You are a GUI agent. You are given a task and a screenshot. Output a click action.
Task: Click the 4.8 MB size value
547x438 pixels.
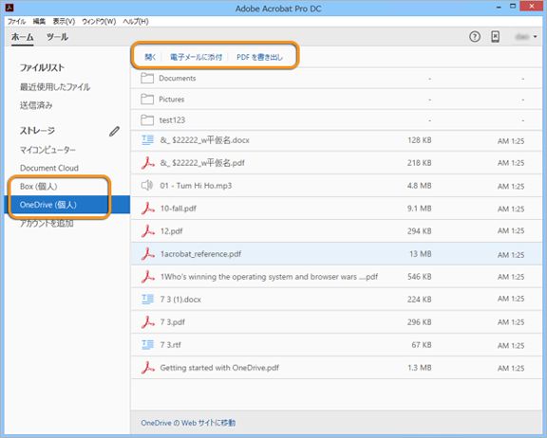pos(420,186)
